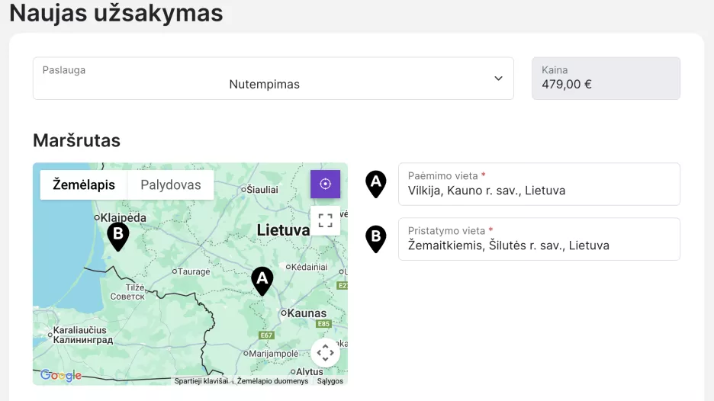Click the Kaunas city label on map
Viewport: 714px width, 401px height.
click(x=307, y=313)
